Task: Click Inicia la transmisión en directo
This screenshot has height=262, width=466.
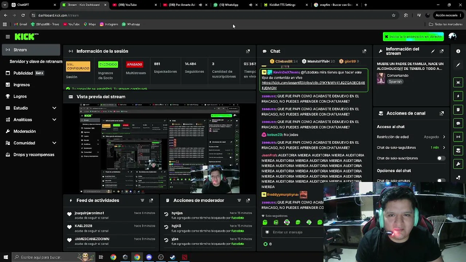Action: click(x=413, y=36)
